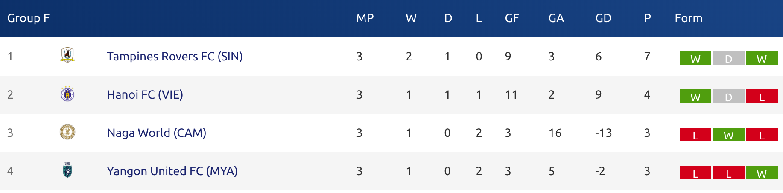Click the Form column header
Screen dimensions: 783x193
(x=688, y=18)
